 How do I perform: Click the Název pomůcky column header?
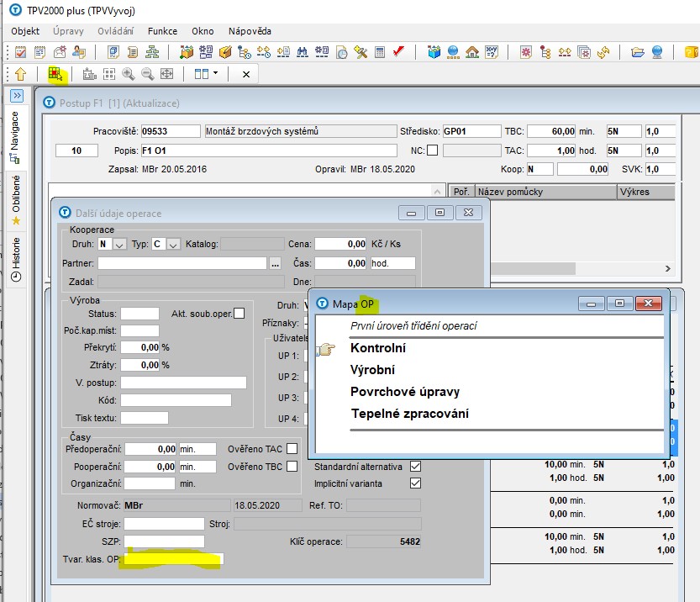pos(546,192)
